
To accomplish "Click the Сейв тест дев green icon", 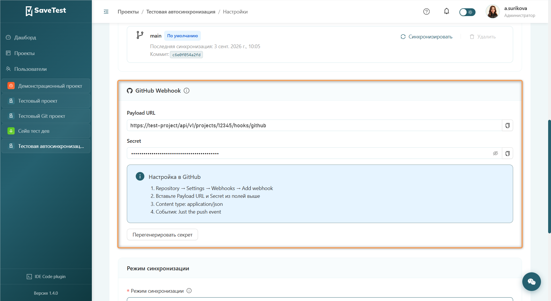I will [11, 131].
